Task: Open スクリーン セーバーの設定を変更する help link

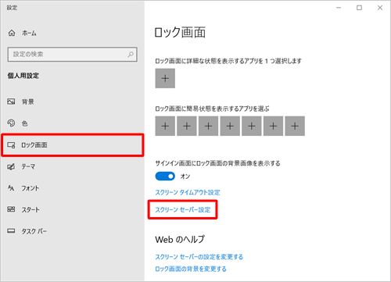Action: click(199, 257)
